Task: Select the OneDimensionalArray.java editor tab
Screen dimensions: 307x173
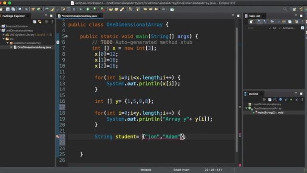Action: pos(79,16)
